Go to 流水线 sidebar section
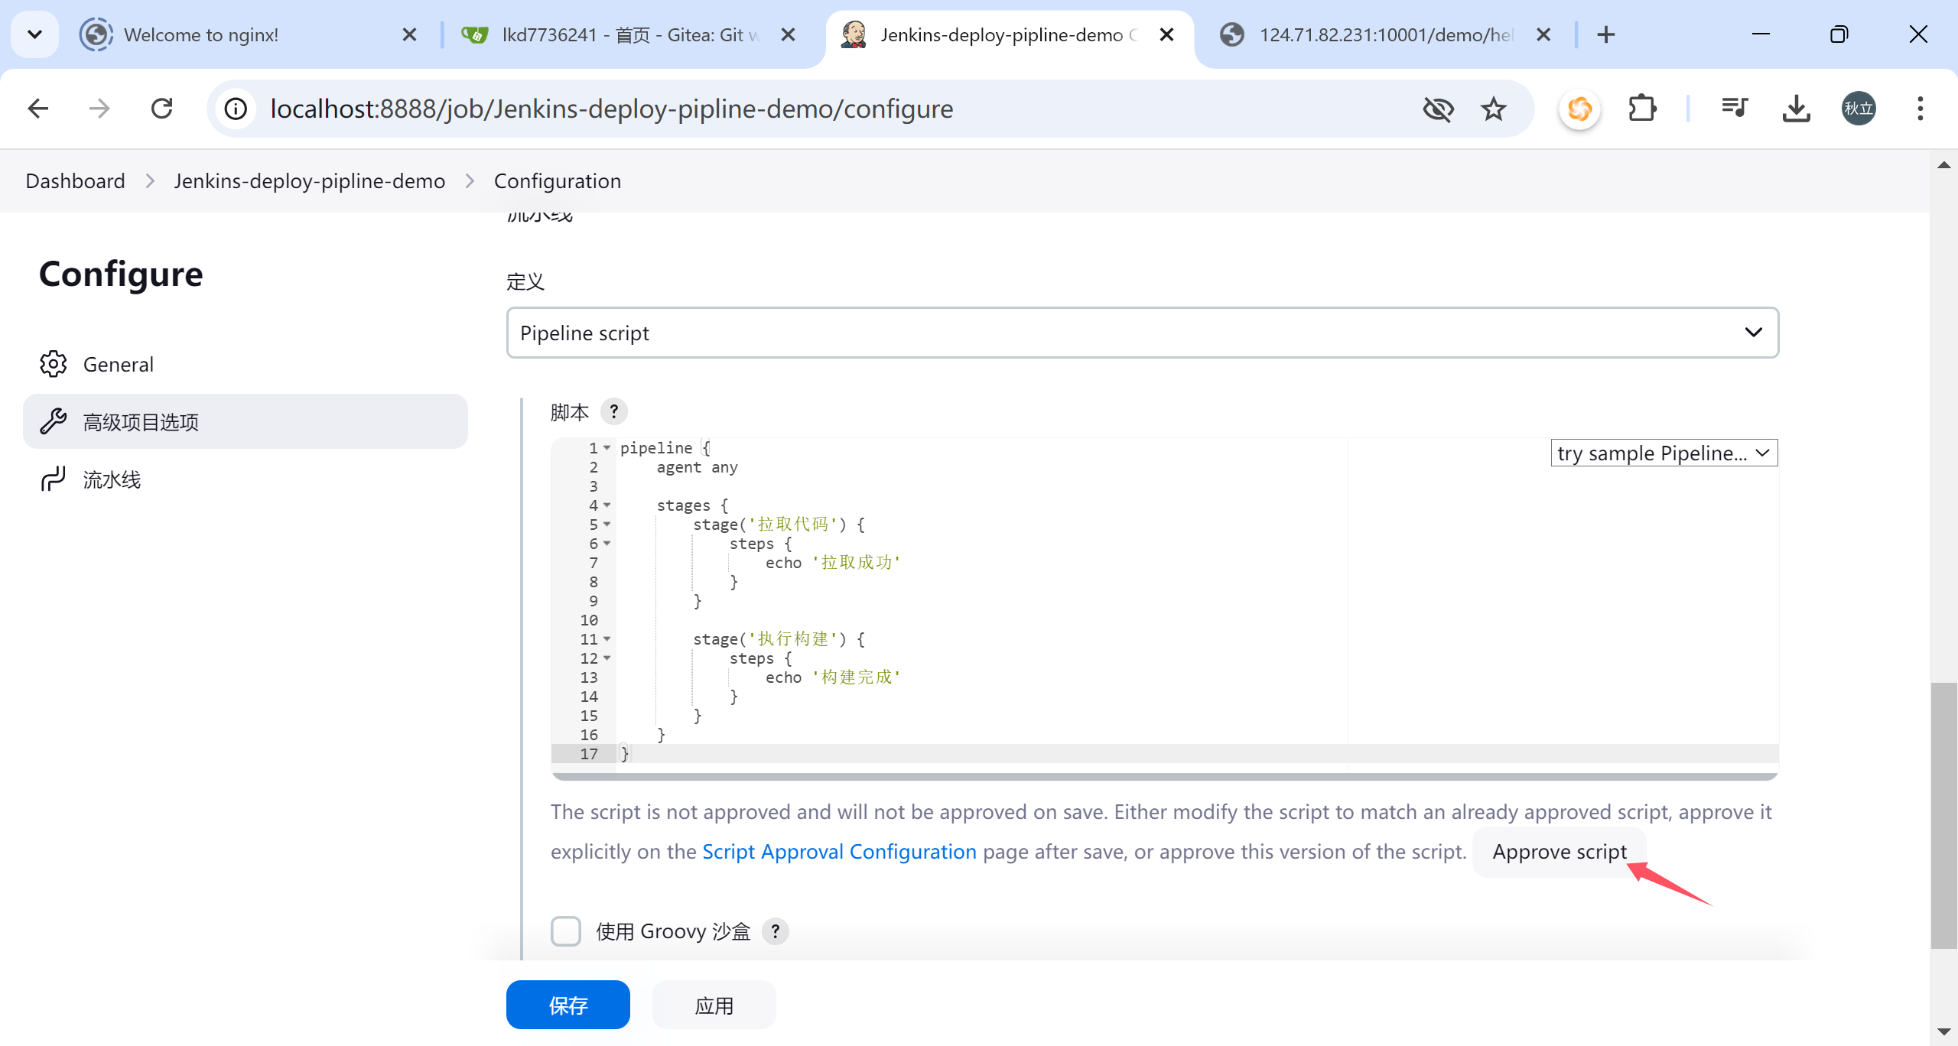The width and height of the screenshot is (1958, 1046). pyautogui.click(x=112, y=479)
